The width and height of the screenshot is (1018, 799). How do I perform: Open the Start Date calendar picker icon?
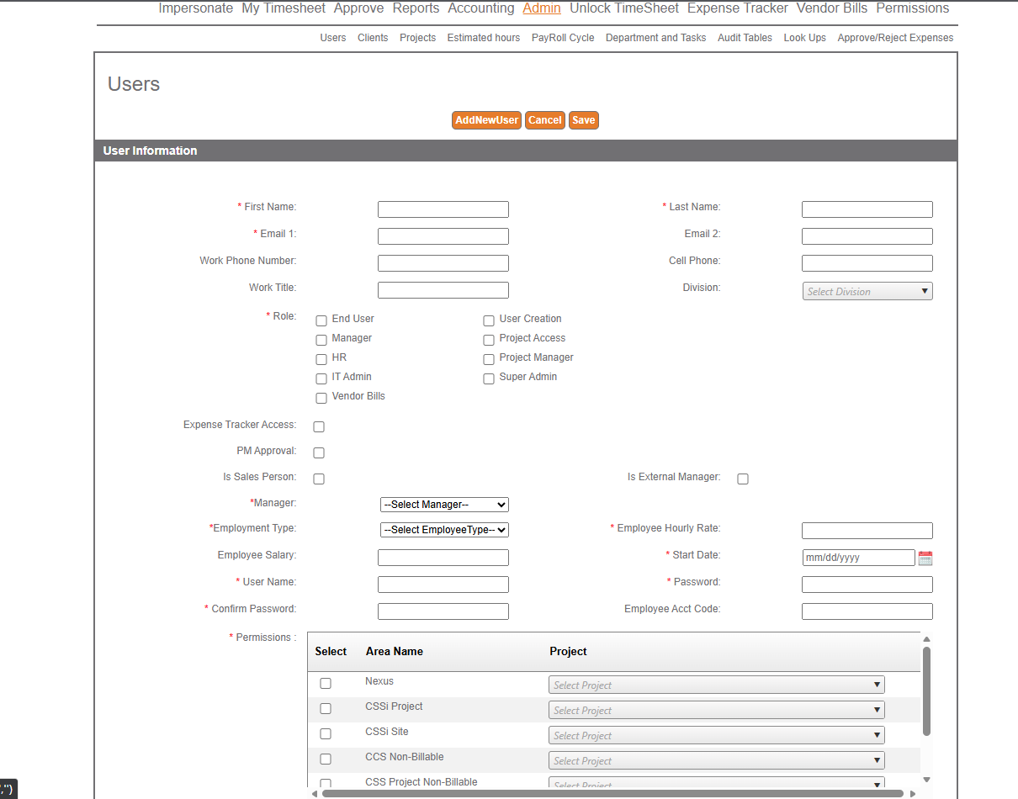[925, 558]
